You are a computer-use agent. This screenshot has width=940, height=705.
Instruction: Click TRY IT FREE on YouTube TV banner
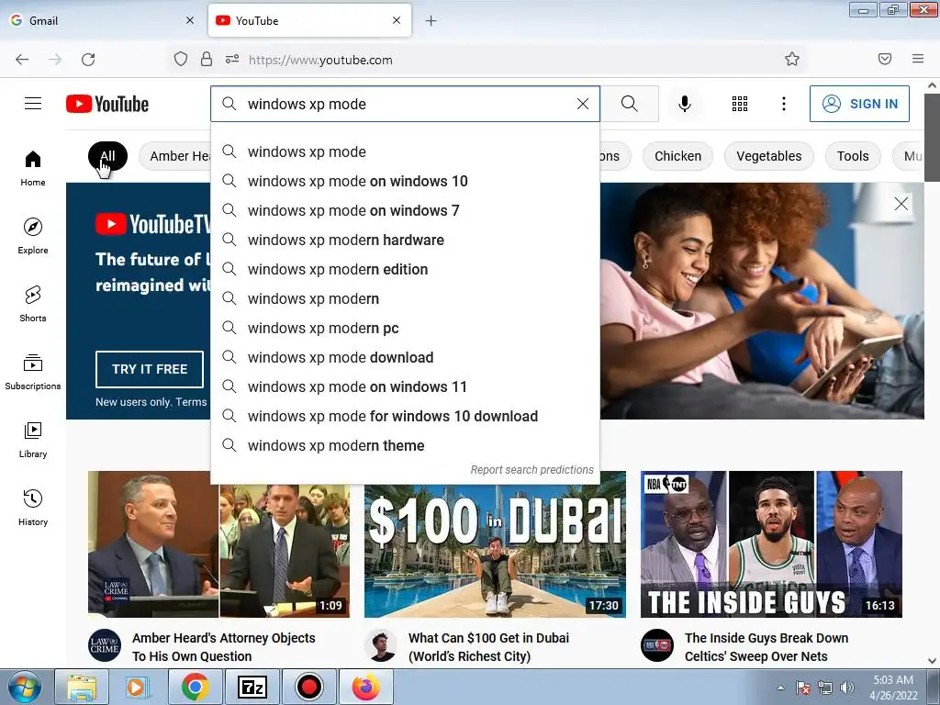(150, 369)
